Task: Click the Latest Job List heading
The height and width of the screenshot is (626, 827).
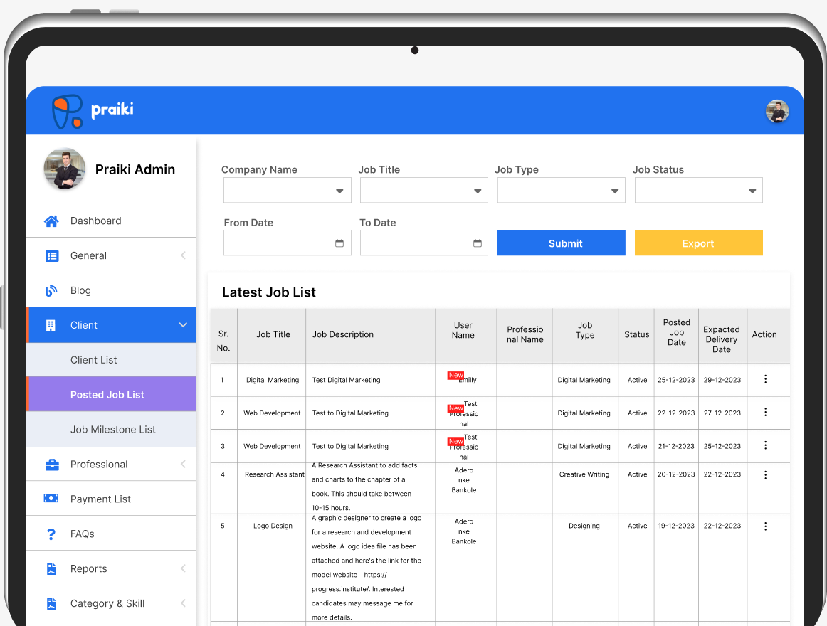Action: (269, 292)
